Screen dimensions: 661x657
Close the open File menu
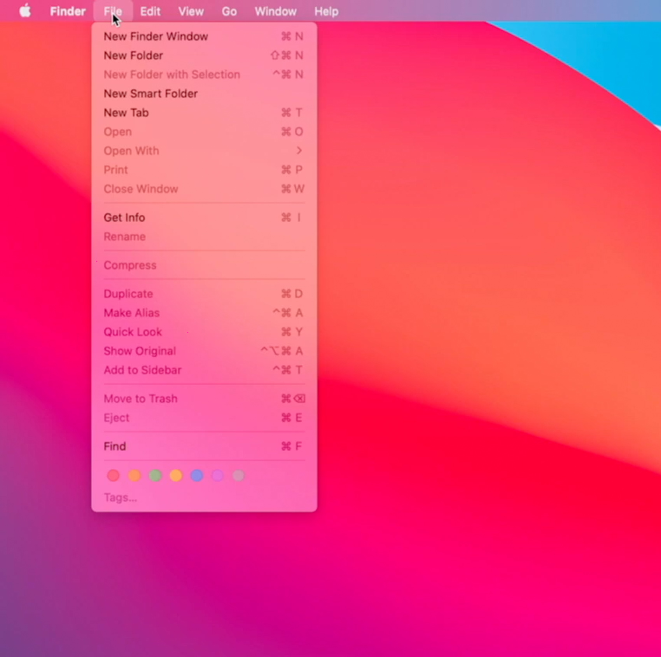[x=113, y=11]
